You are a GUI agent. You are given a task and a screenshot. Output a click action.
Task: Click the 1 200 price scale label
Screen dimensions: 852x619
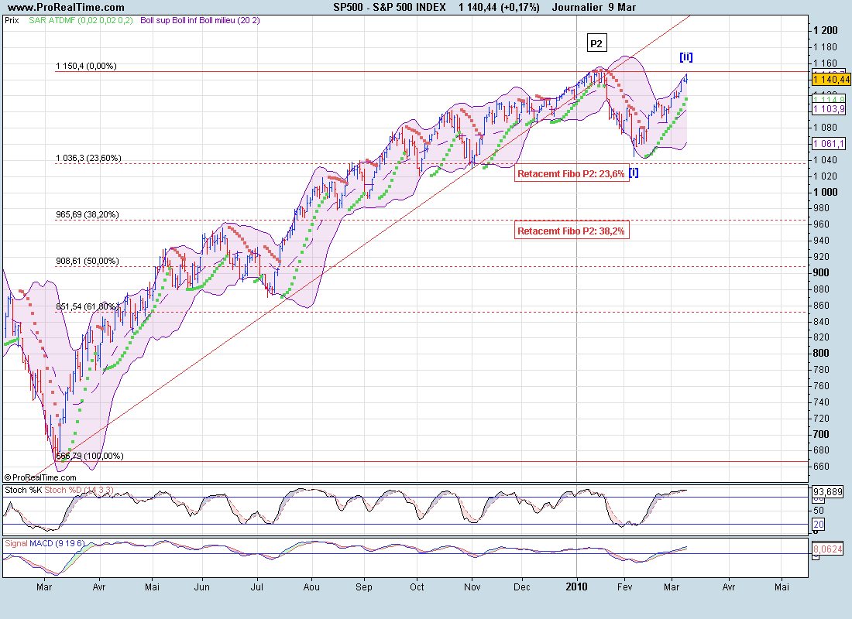pos(825,30)
